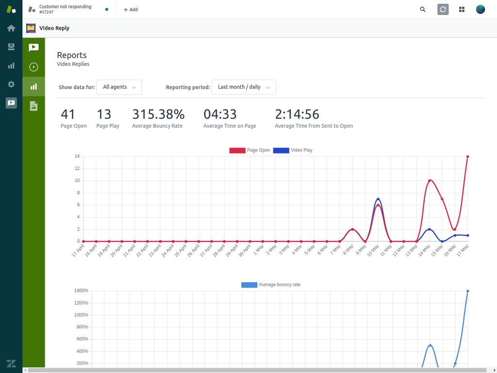Open the user profile avatar

click(480, 9)
